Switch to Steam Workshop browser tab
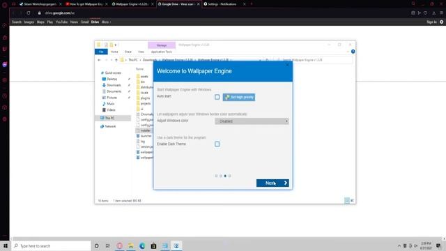The width and height of the screenshot is (446, 251). pos(40,4)
